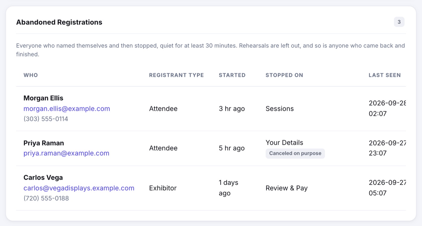Click Priya Raman's last seen time 23:07
The height and width of the screenshot is (226, 422).
378,153
